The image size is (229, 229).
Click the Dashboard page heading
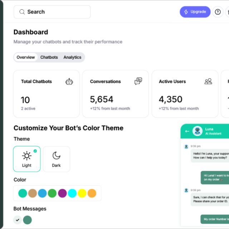coord(31,32)
